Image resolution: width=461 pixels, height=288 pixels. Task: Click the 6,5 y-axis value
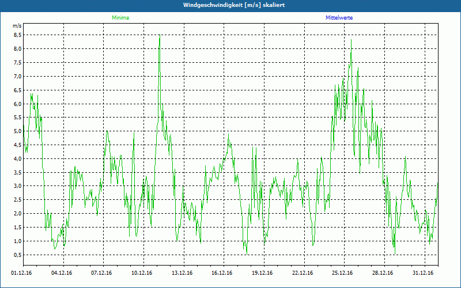(x=18, y=90)
